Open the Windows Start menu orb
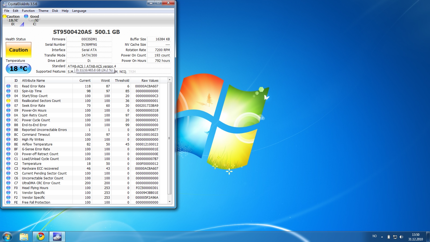This screenshot has height=242, width=430. [x=7, y=237]
